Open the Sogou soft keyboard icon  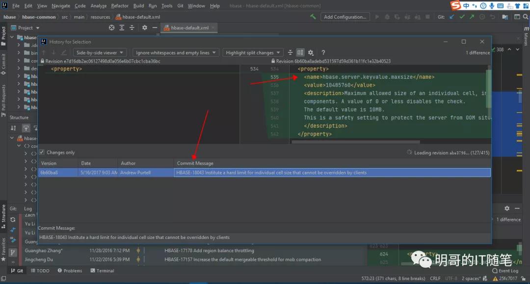(x=501, y=6)
